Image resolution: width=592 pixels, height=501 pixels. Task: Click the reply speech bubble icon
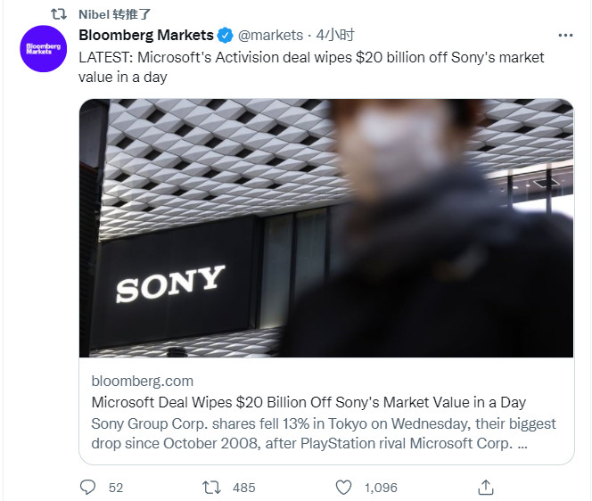(87, 487)
